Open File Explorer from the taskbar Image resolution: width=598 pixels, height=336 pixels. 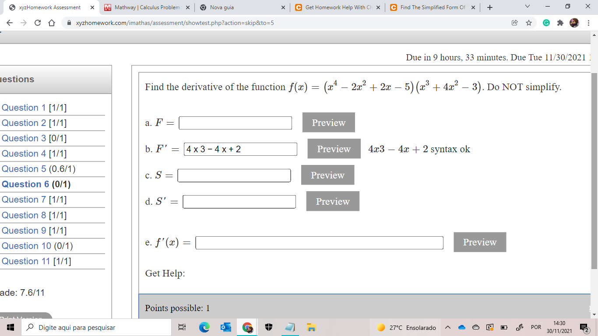click(312, 327)
